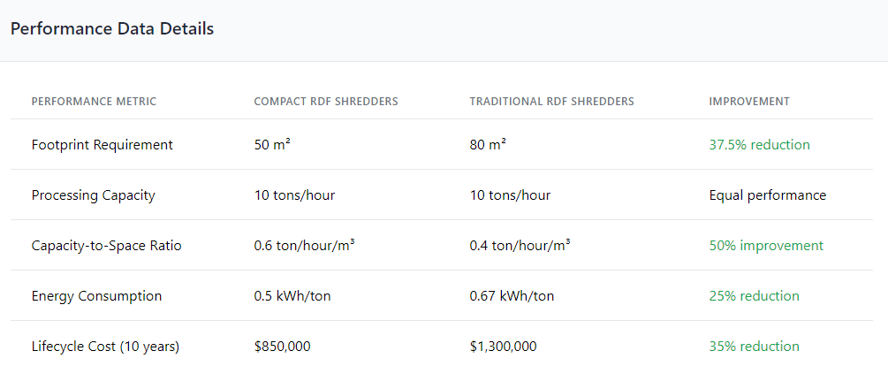Viewport: 888px width, 389px height.
Task: Click the Traditional RDF Shredders column header
Action: click(x=551, y=102)
